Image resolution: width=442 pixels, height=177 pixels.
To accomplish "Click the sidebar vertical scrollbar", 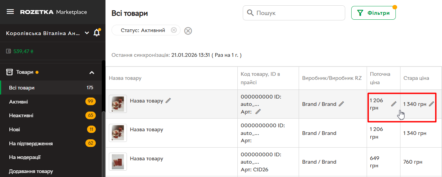I will coord(103,140).
